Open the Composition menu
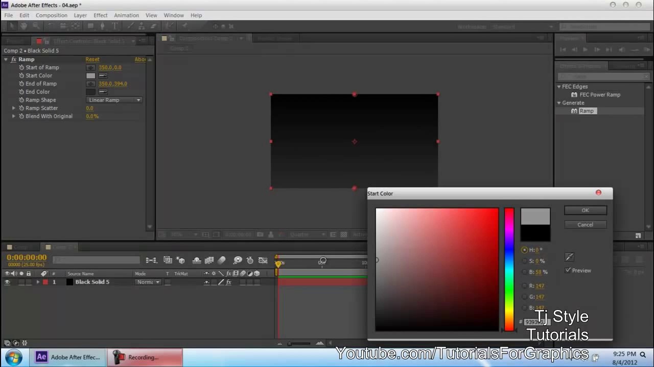Viewport: 654px width, 367px height. 52,15
